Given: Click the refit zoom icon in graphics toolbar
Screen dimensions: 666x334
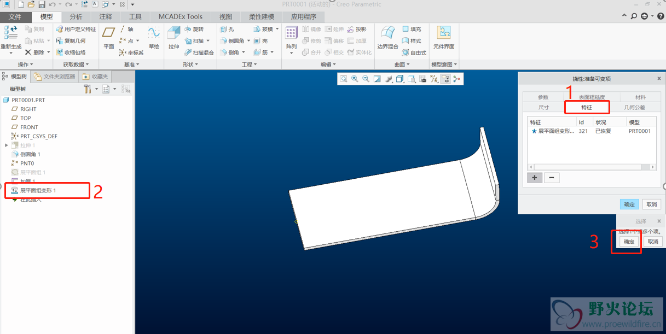Looking at the screenshot, I should (x=344, y=79).
